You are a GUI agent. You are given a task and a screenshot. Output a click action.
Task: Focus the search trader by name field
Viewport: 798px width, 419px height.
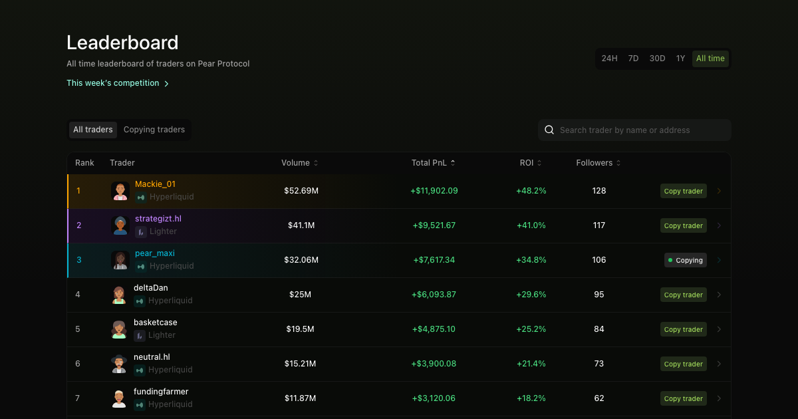pos(634,130)
